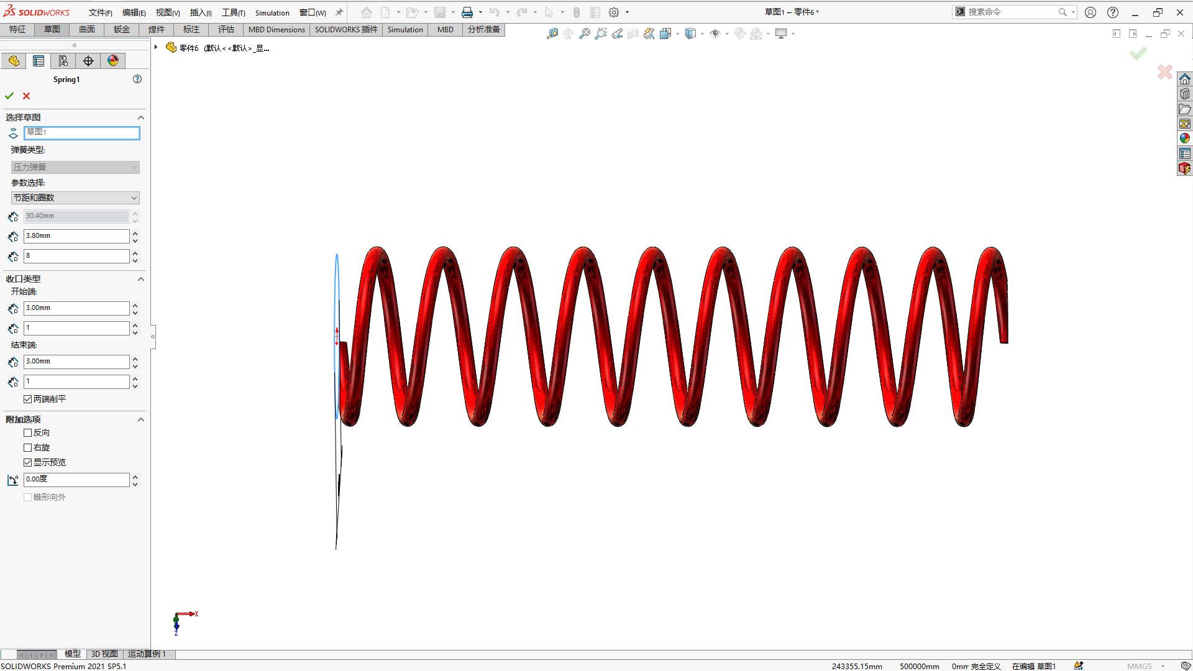Image resolution: width=1193 pixels, height=671 pixels.
Task: Accept sketch with confirmation corner checkmark
Action: click(x=1138, y=54)
